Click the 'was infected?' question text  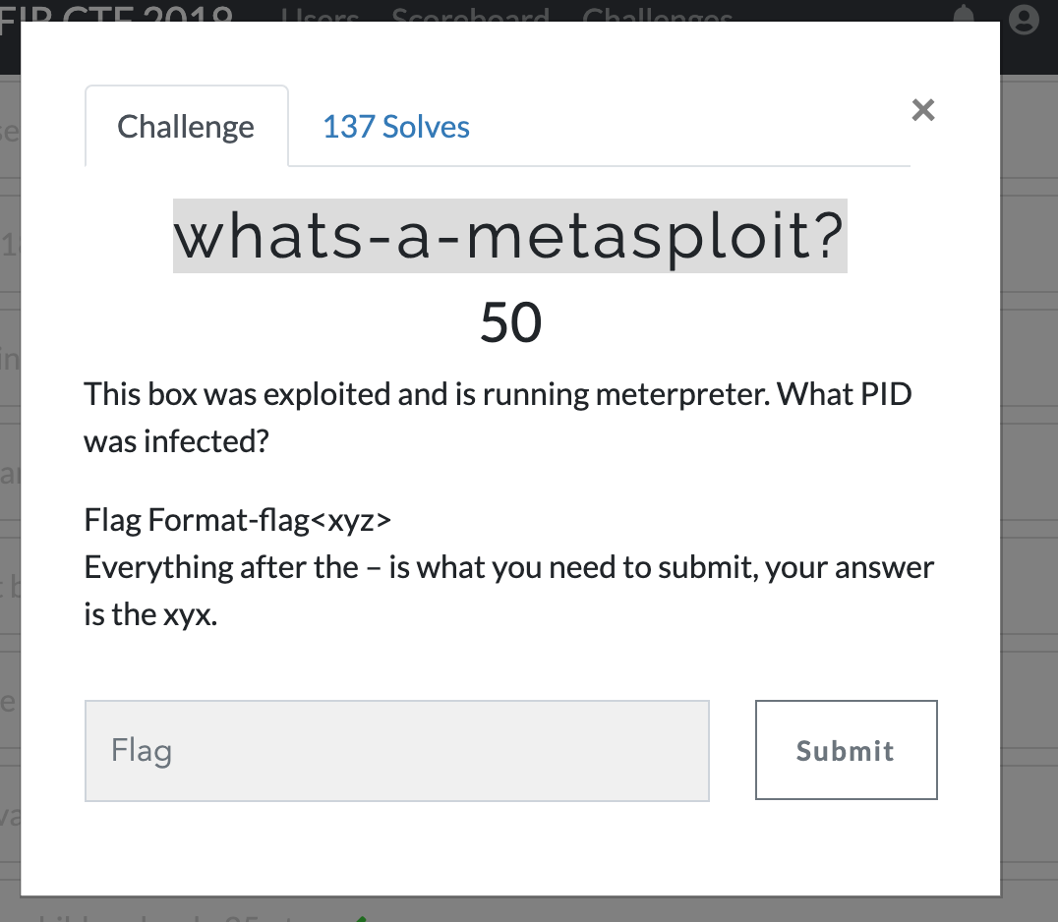pos(177,441)
